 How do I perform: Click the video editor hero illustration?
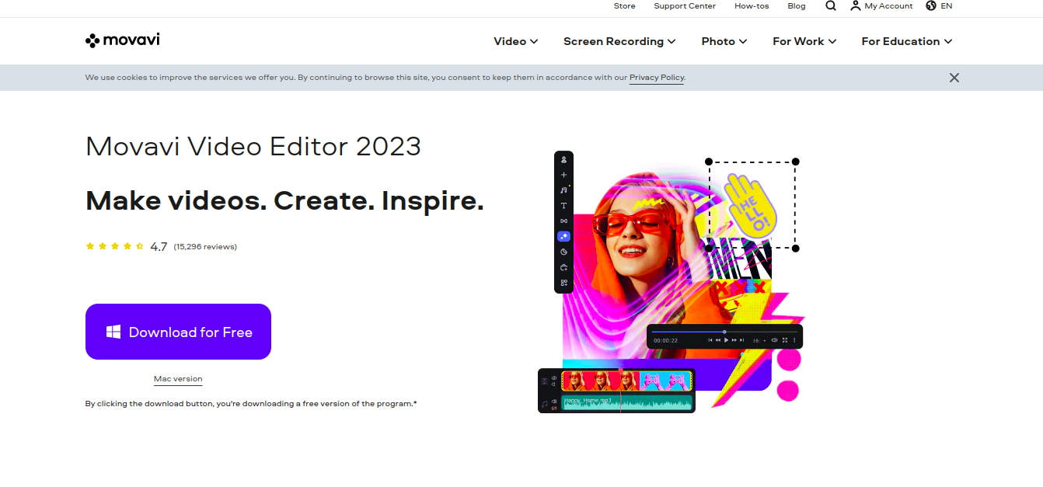[671, 283]
